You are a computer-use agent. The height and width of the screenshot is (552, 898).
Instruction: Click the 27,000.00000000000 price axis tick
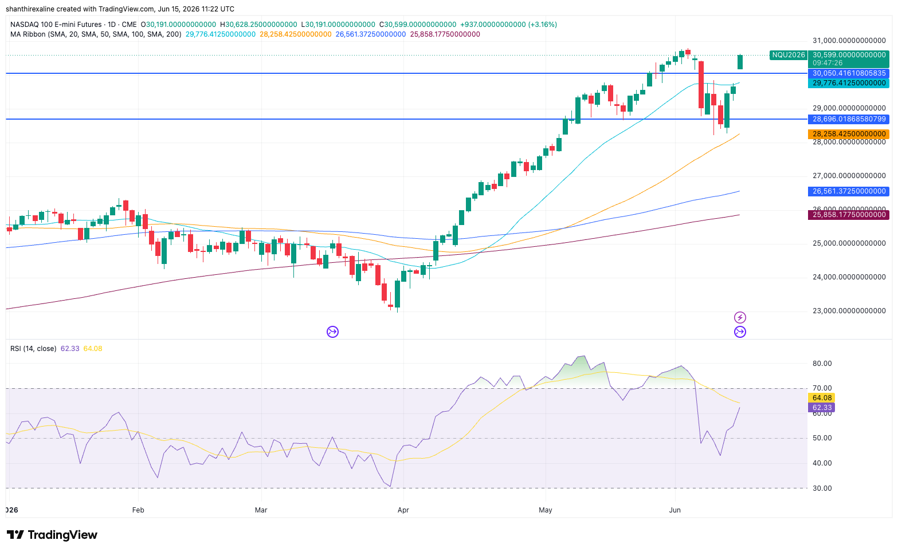(x=849, y=176)
